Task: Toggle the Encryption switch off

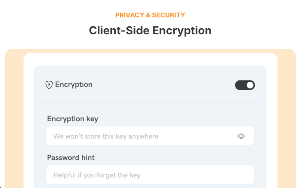Action: coord(245,85)
